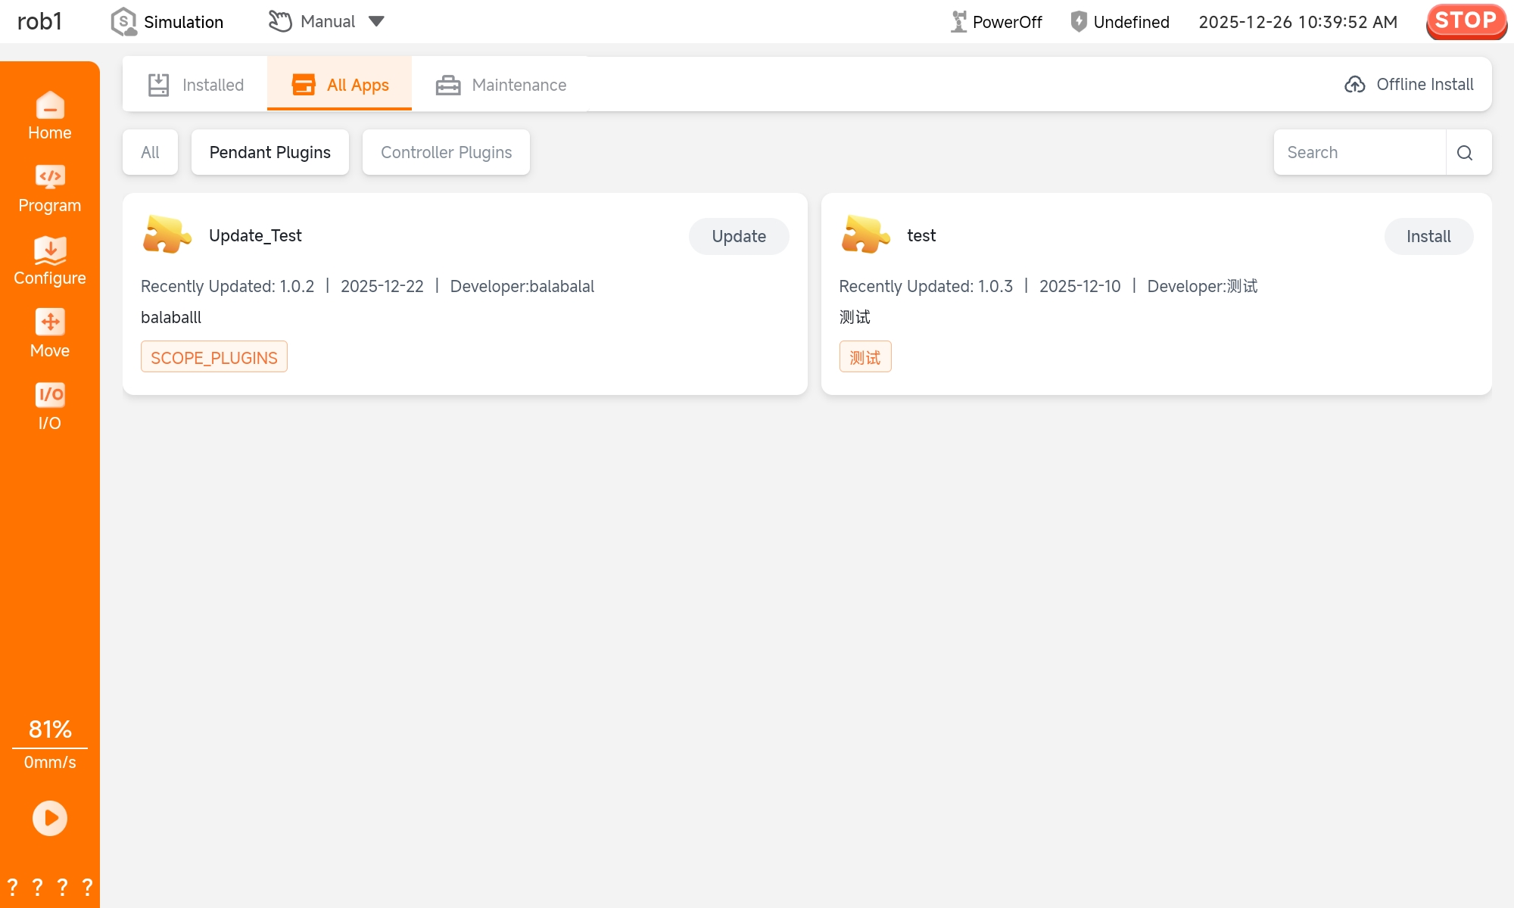This screenshot has width=1514, height=908.
Task: Install the test plugin
Action: coord(1428,236)
